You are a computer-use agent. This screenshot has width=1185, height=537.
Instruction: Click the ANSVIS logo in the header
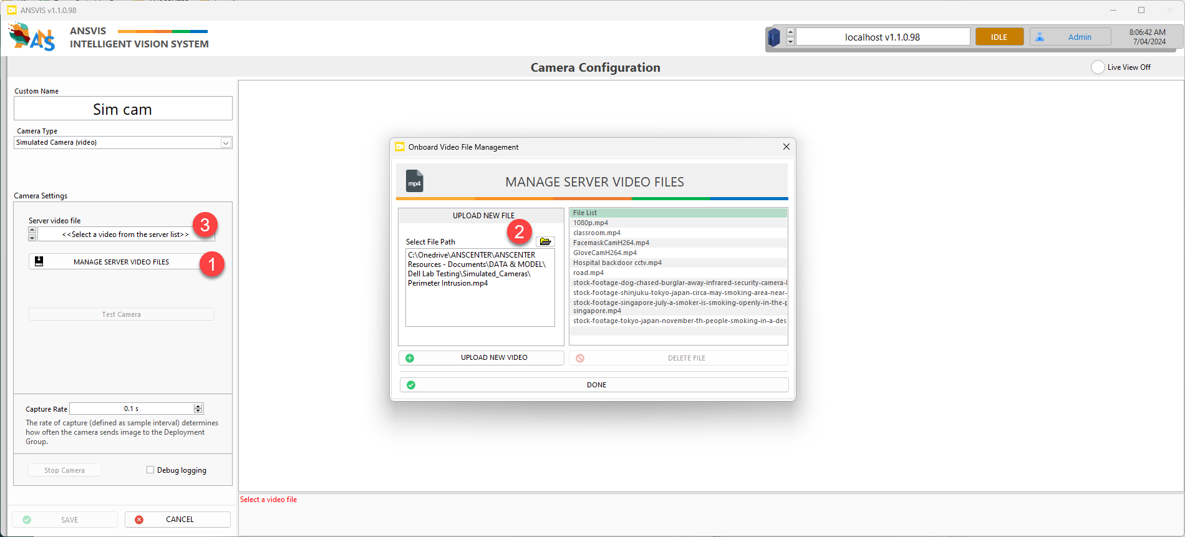[x=32, y=37]
